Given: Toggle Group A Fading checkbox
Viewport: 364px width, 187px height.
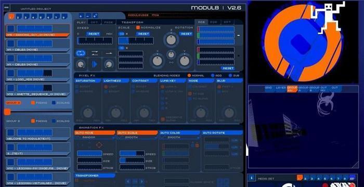Looking at the screenshot, I should 33,102.
